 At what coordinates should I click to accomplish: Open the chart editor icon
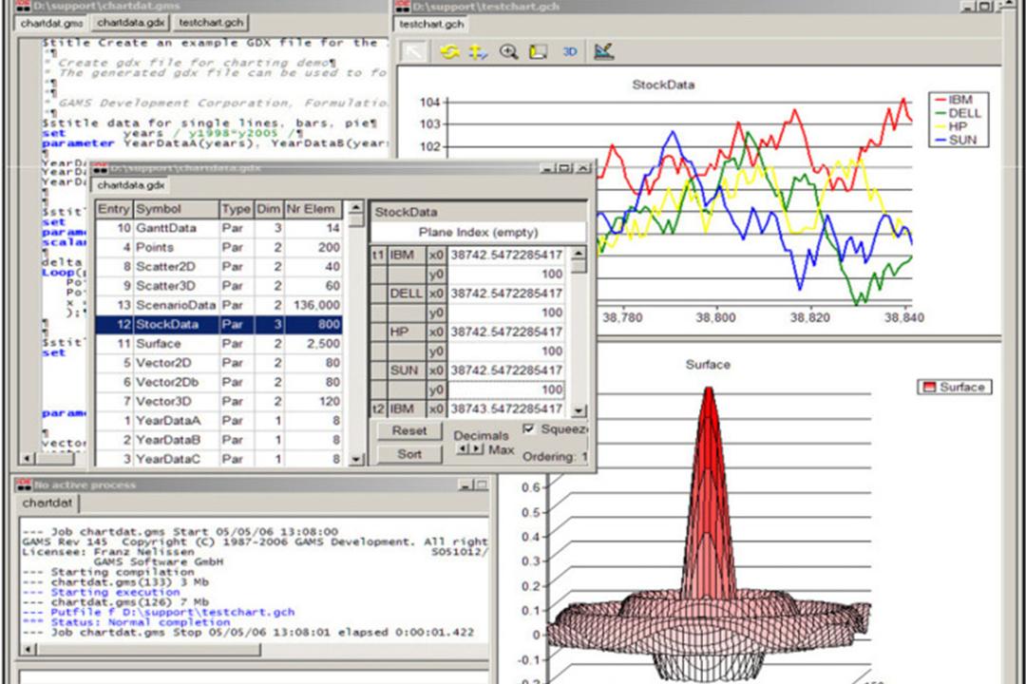pyautogui.click(x=603, y=51)
